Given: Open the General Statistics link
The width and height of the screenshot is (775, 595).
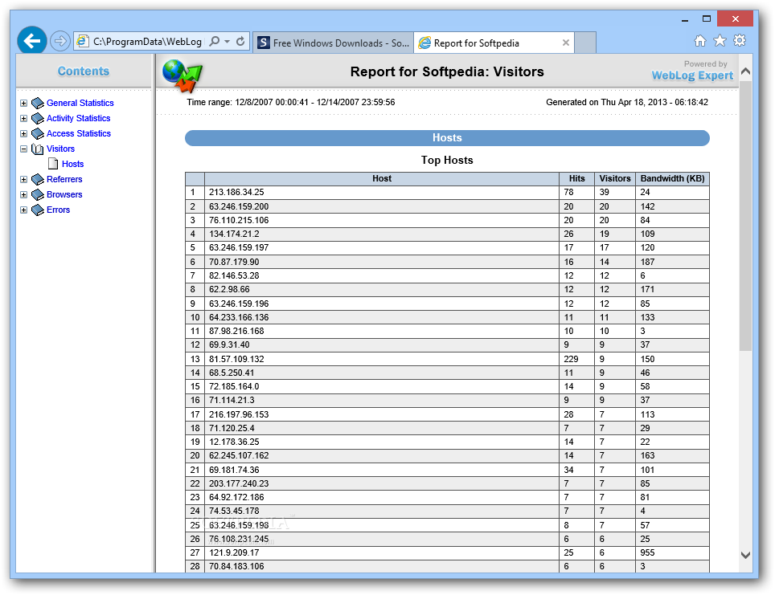Looking at the screenshot, I should click(x=80, y=103).
